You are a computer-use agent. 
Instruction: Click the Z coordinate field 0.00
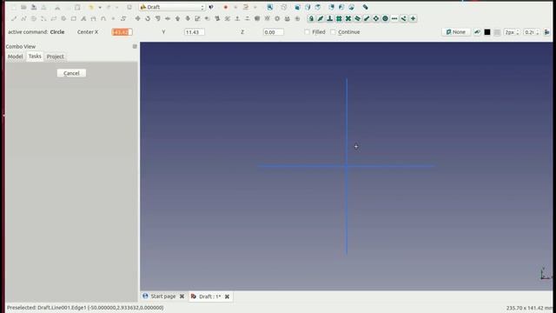click(x=273, y=32)
